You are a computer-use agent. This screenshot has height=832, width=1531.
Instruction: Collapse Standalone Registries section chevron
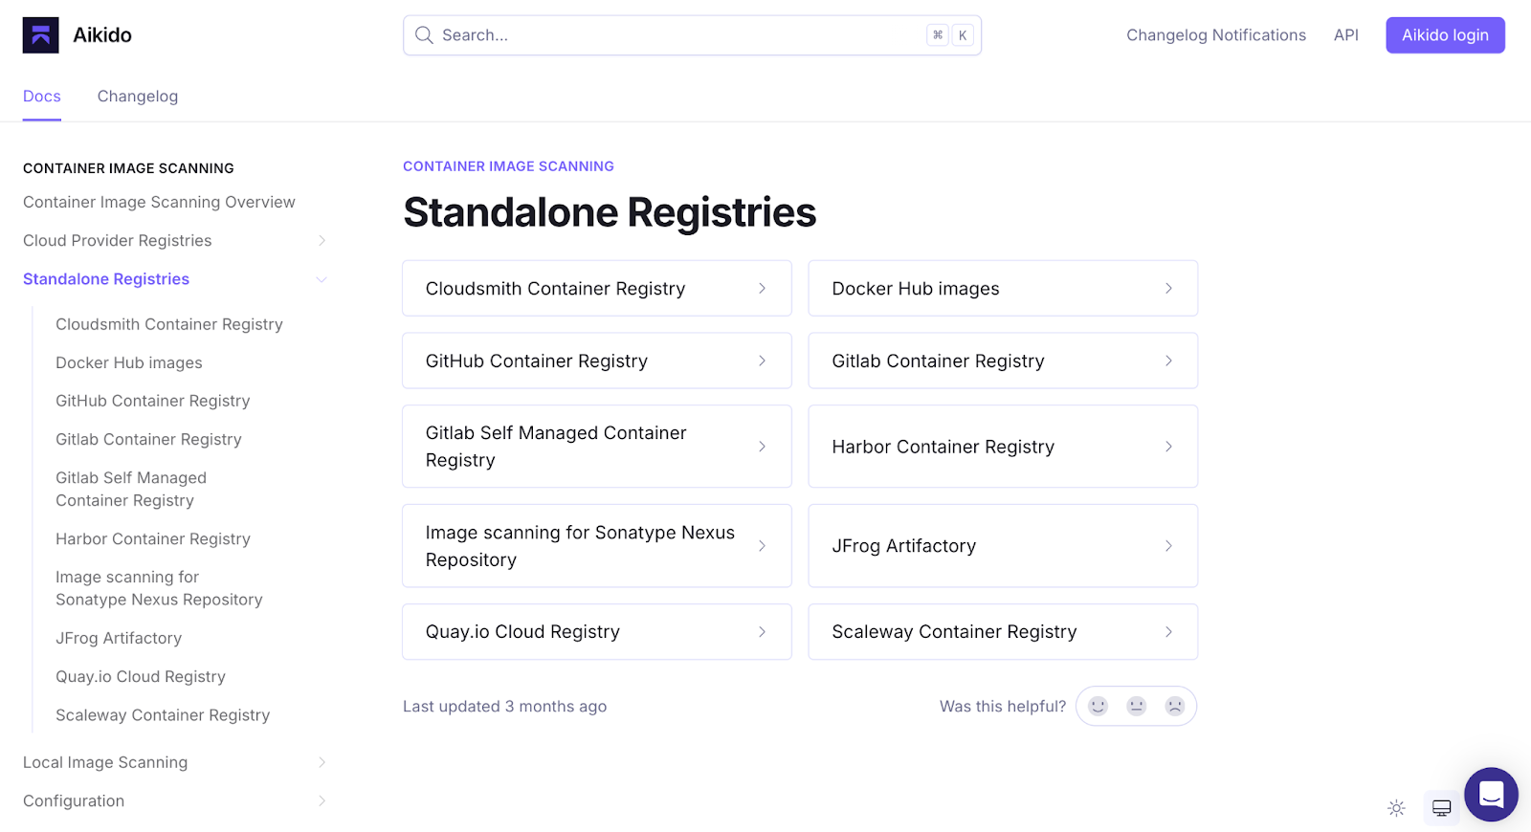[x=322, y=279]
